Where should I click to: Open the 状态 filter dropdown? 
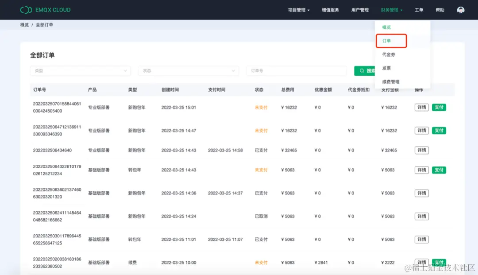[189, 71]
